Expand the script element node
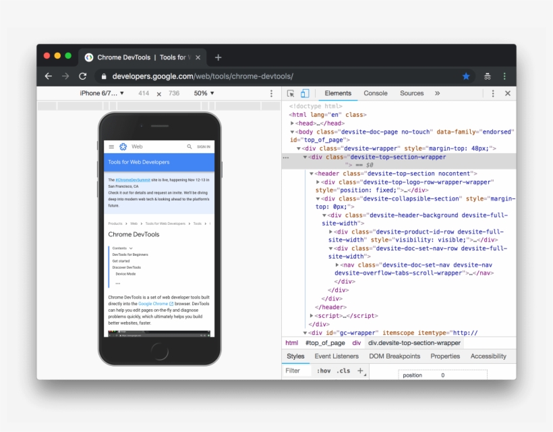 pyautogui.click(x=312, y=316)
